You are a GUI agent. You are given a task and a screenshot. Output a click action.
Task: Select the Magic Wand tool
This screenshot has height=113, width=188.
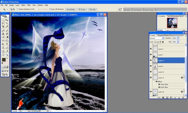tap(7, 23)
